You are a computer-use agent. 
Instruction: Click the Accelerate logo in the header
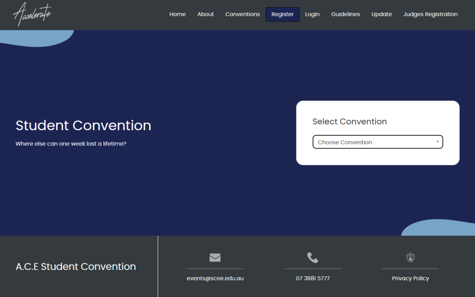click(x=32, y=14)
